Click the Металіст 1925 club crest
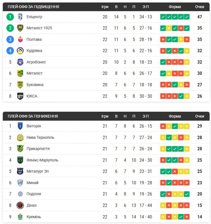The height and width of the screenshot is (224, 211). tap(20, 28)
